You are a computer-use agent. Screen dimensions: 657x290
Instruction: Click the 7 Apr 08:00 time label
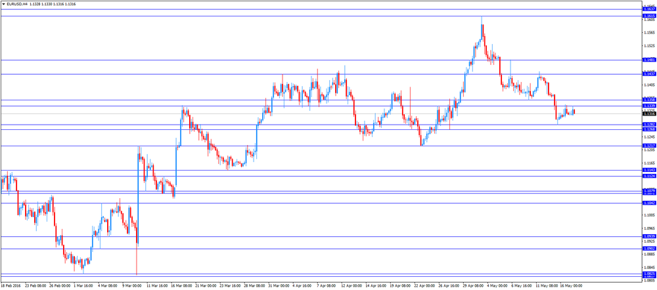click(x=327, y=286)
